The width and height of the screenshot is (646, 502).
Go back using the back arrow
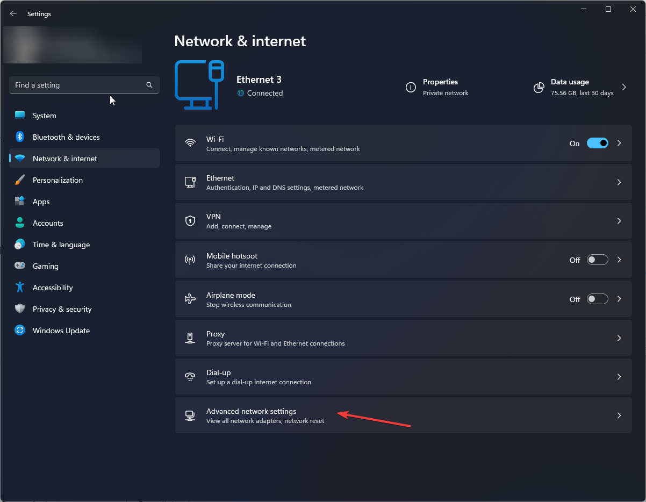13,13
